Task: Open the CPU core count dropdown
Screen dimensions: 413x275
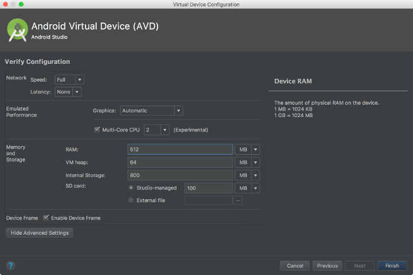Action: coord(157,130)
